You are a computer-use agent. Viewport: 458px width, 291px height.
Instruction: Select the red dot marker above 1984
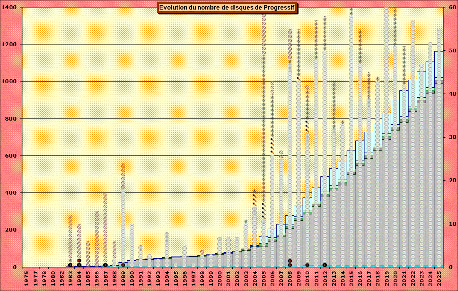click(x=79, y=261)
